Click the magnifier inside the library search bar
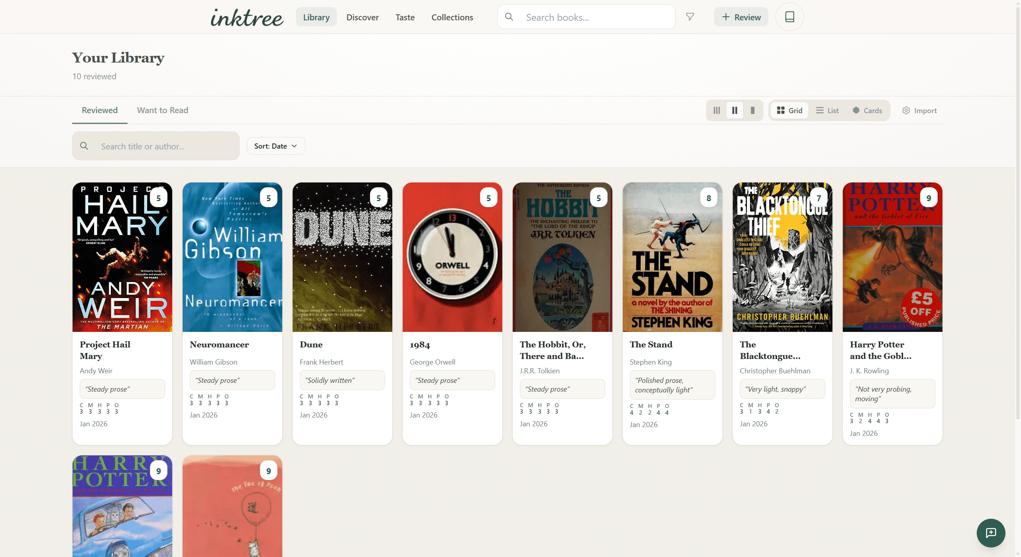Image resolution: width=1021 pixels, height=557 pixels. (x=84, y=146)
